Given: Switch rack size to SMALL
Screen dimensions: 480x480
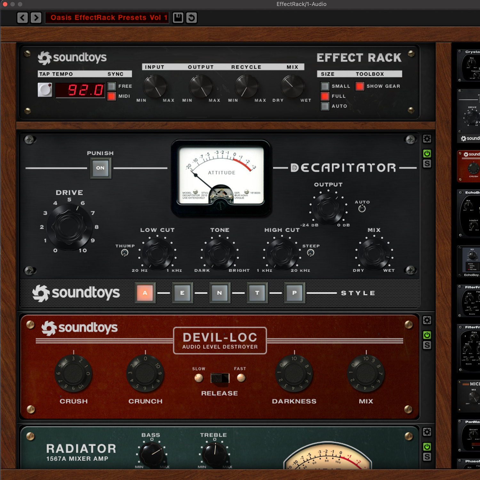Looking at the screenshot, I should tap(325, 86).
